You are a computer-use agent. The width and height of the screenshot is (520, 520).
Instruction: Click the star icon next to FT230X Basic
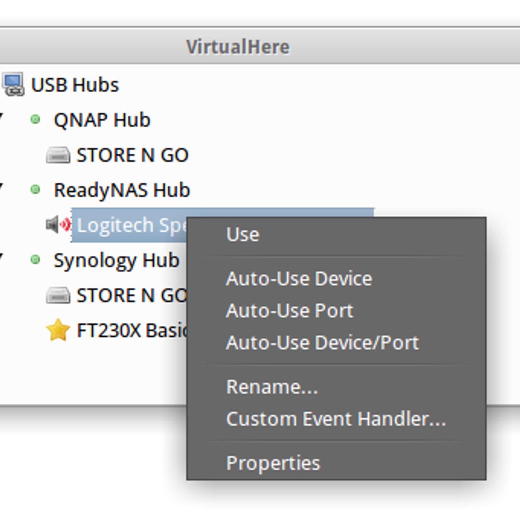(58, 330)
